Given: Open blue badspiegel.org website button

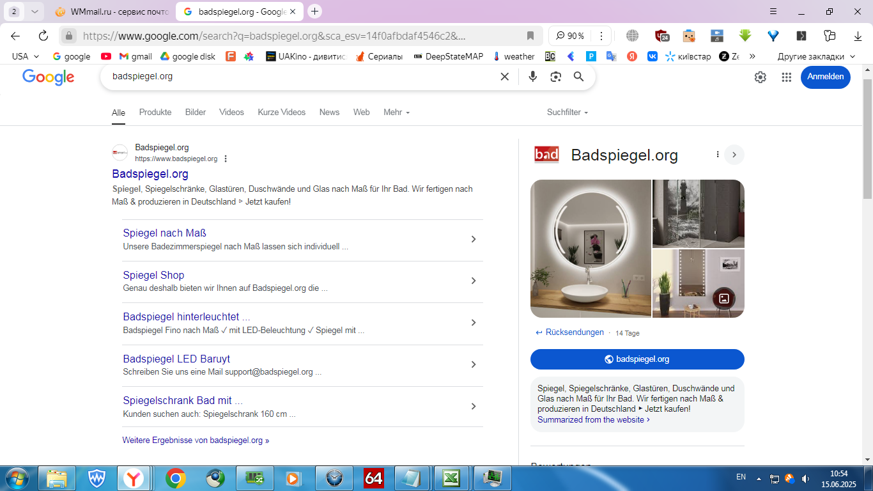Looking at the screenshot, I should click(x=637, y=359).
